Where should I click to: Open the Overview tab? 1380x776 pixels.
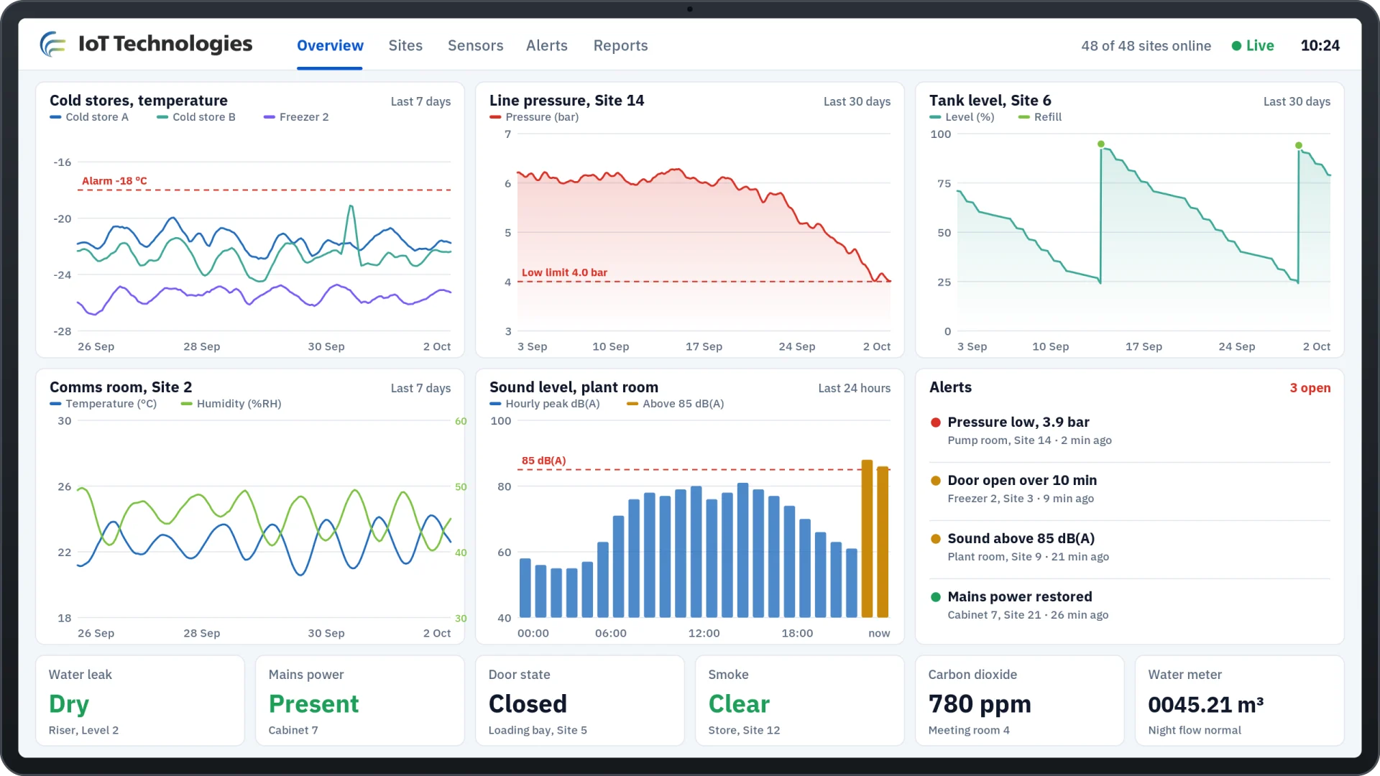(x=330, y=46)
